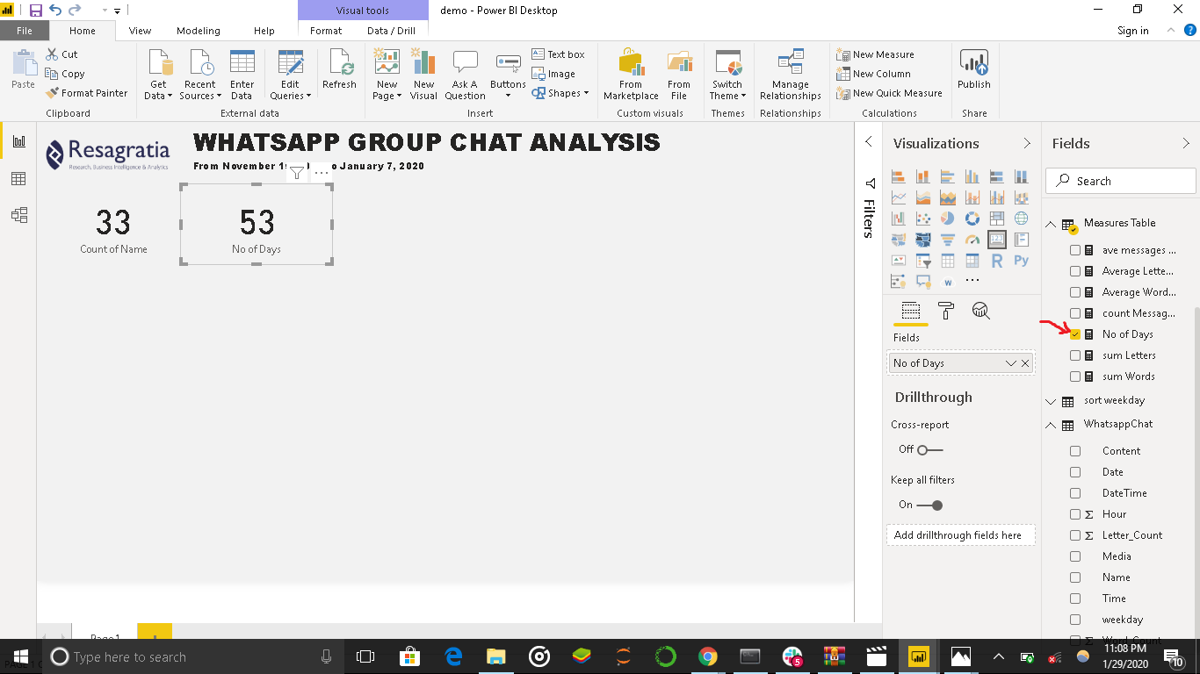This screenshot has height=674, width=1200.
Task: Collapse the Measures Table group
Action: 1051,224
